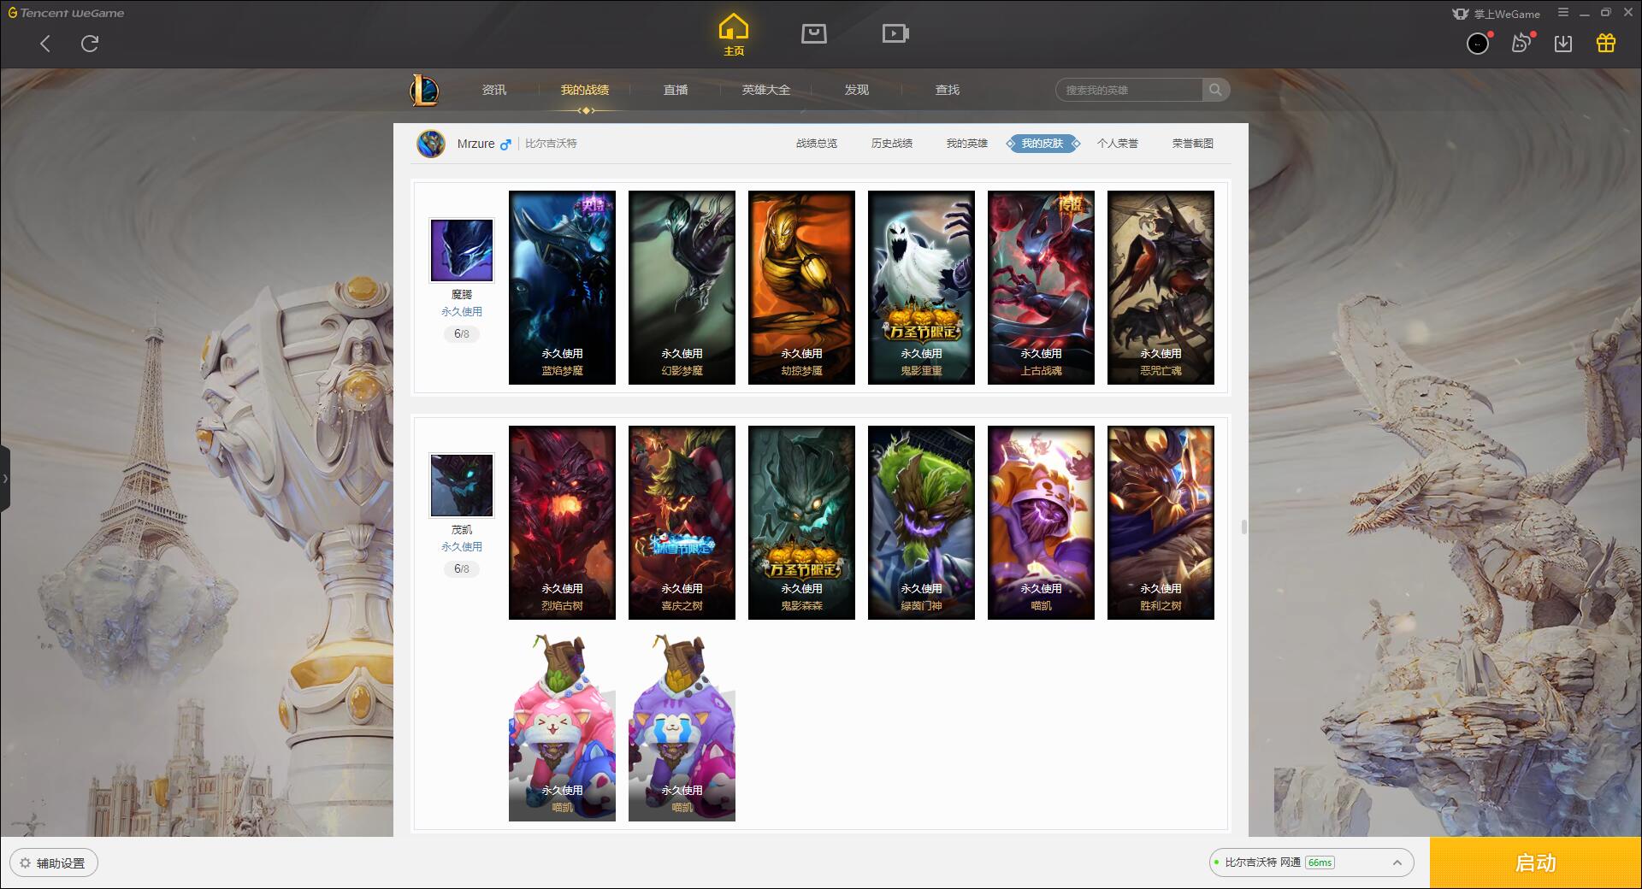1642x889 pixels.
Task: Click the 6/8 count badge under 茂凯
Action: [462, 569]
